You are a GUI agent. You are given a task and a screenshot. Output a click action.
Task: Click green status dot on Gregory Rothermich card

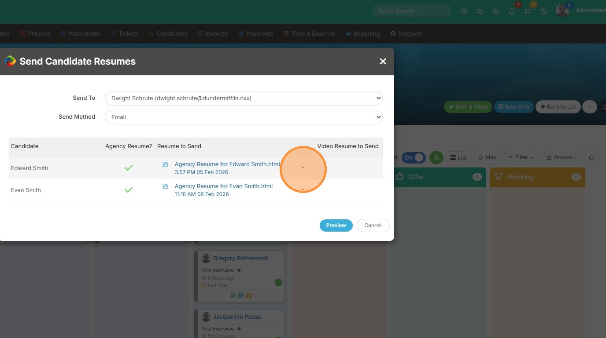tap(278, 282)
